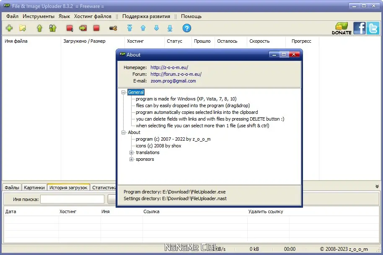Click the history Хостинг header beside Дата
The height and width of the screenshot is (255, 383).
point(80,211)
